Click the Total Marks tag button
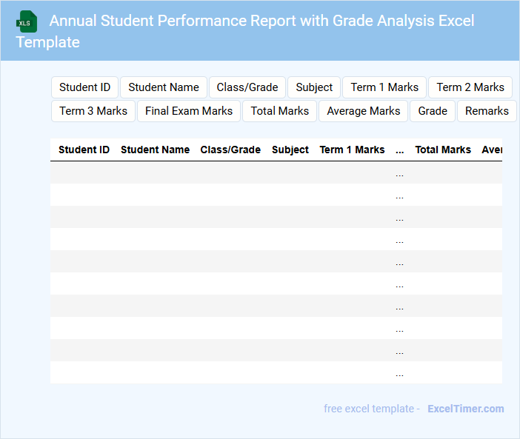The width and height of the screenshot is (520, 439). click(280, 111)
